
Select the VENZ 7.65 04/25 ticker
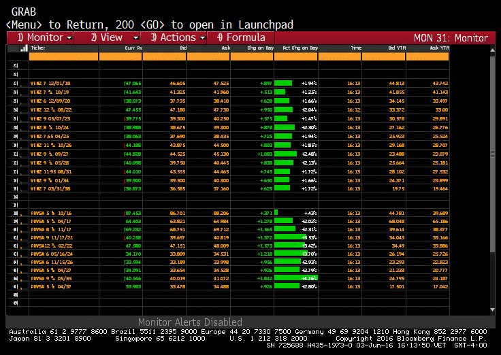pyautogui.click(x=50, y=136)
